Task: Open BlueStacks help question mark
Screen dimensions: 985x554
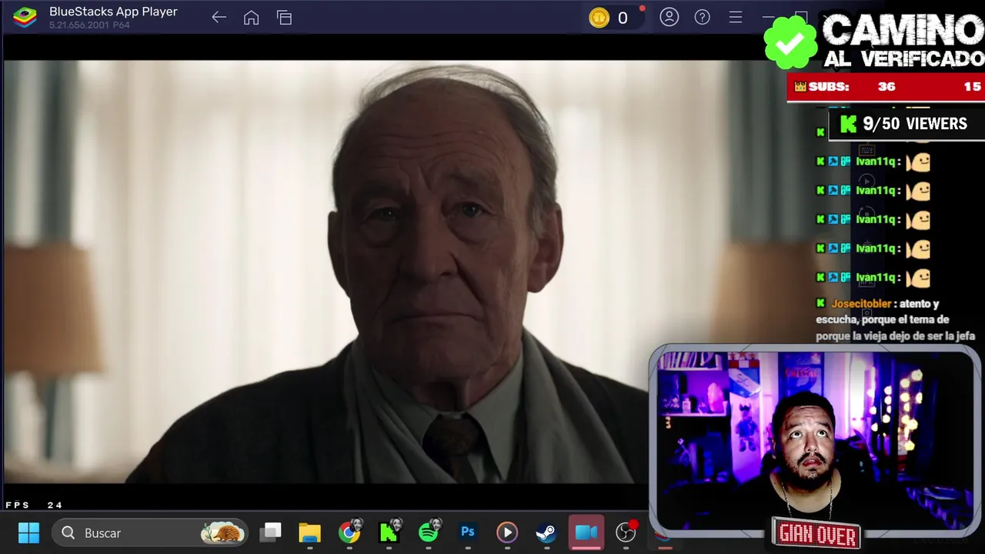Action: pos(702,17)
